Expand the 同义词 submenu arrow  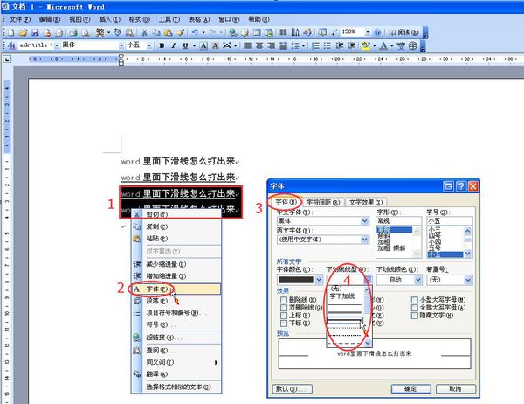(217, 363)
